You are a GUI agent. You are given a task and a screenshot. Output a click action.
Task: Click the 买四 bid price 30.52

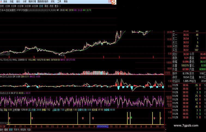[x=186, y=46]
